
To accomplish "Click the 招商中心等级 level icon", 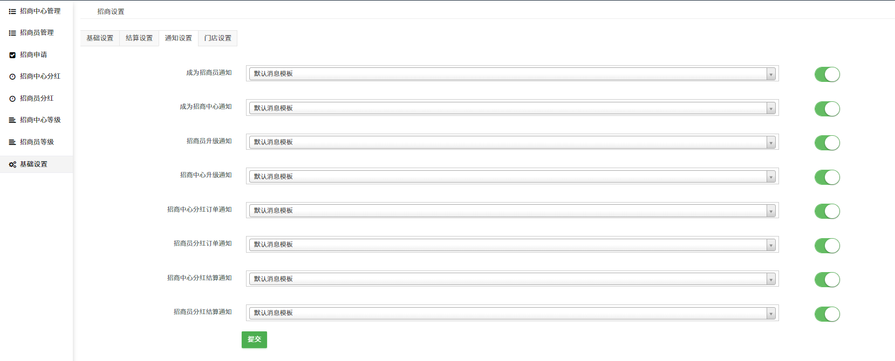I will [x=12, y=120].
